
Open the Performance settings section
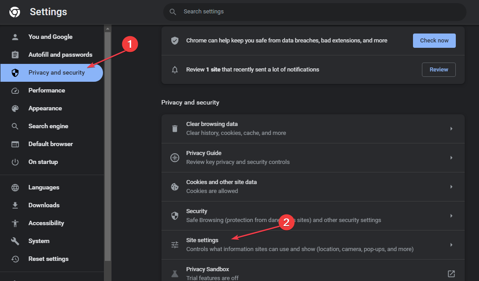tap(52, 91)
